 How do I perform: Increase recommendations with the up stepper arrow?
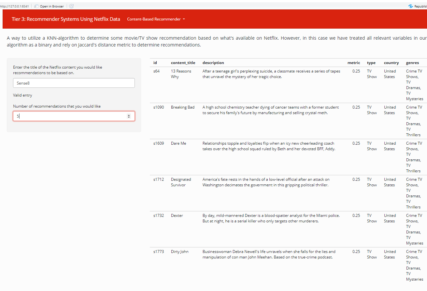pyautogui.click(x=129, y=115)
